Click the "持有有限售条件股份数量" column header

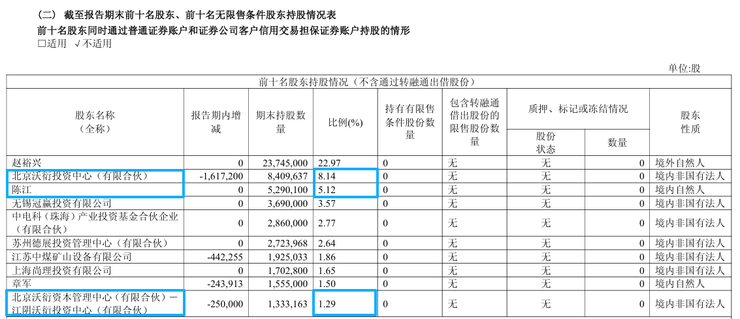click(410, 122)
